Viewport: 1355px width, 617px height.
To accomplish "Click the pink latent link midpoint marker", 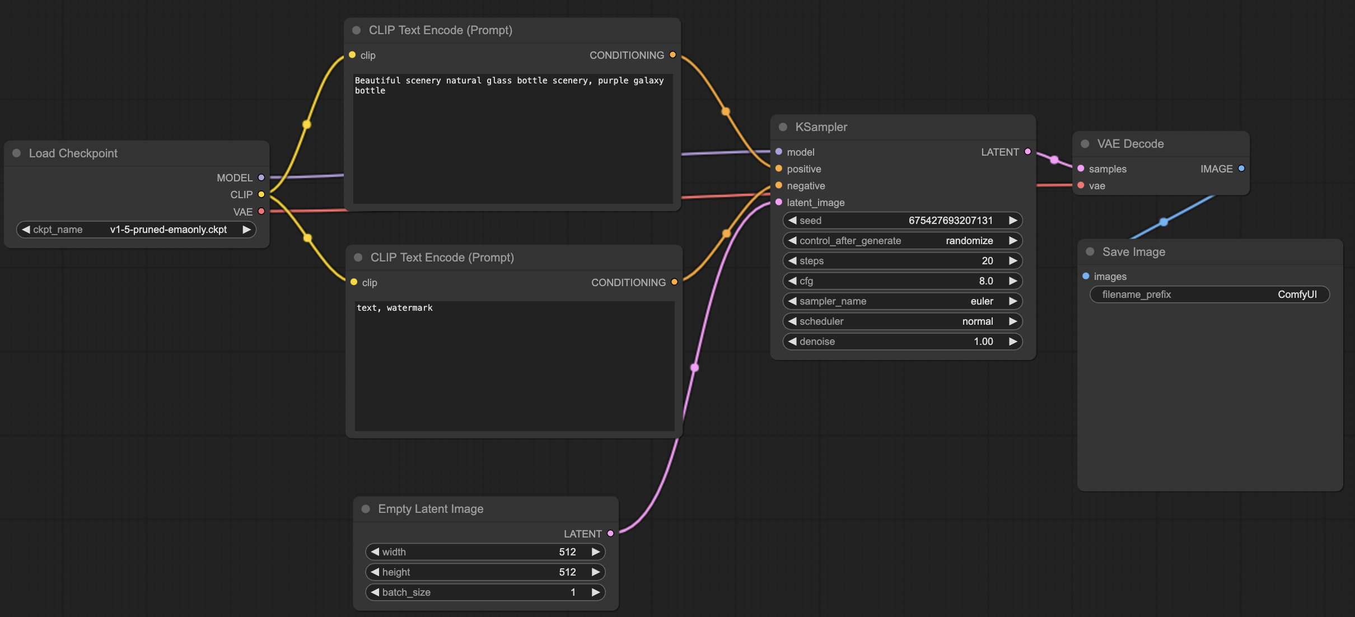I will tap(695, 368).
